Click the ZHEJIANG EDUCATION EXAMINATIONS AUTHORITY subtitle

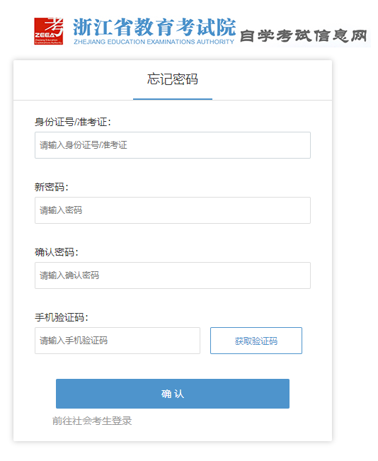[x=154, y=42]
